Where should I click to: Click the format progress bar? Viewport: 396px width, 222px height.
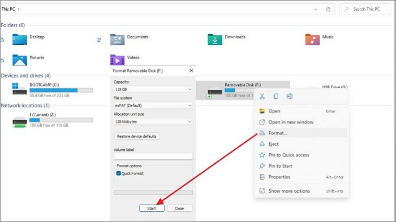click(x=153, y=193)
